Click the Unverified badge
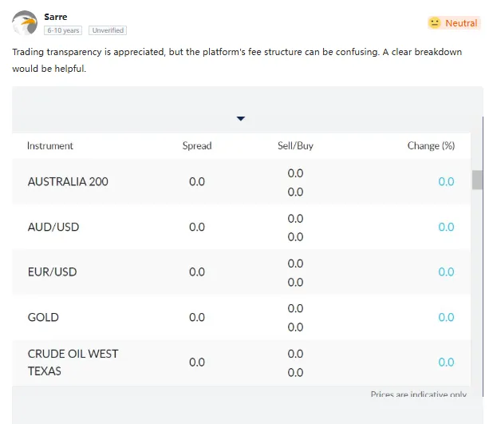This screenshot has height=424, width=497. tap(108, 30)
